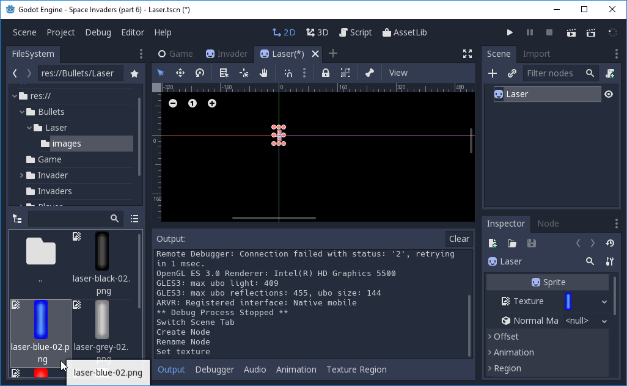Toggle the bone editing tool

tap(370, 73)
